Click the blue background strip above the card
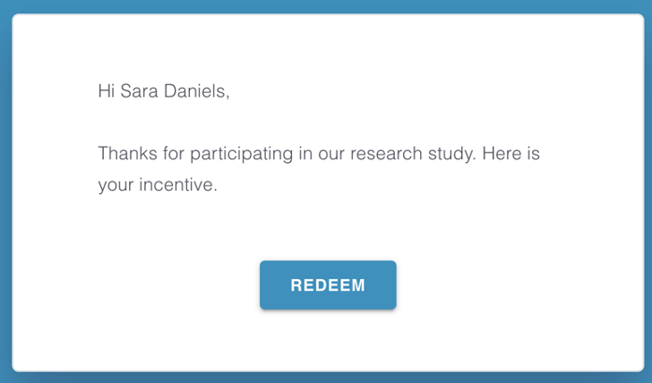 tap(326, 6)
